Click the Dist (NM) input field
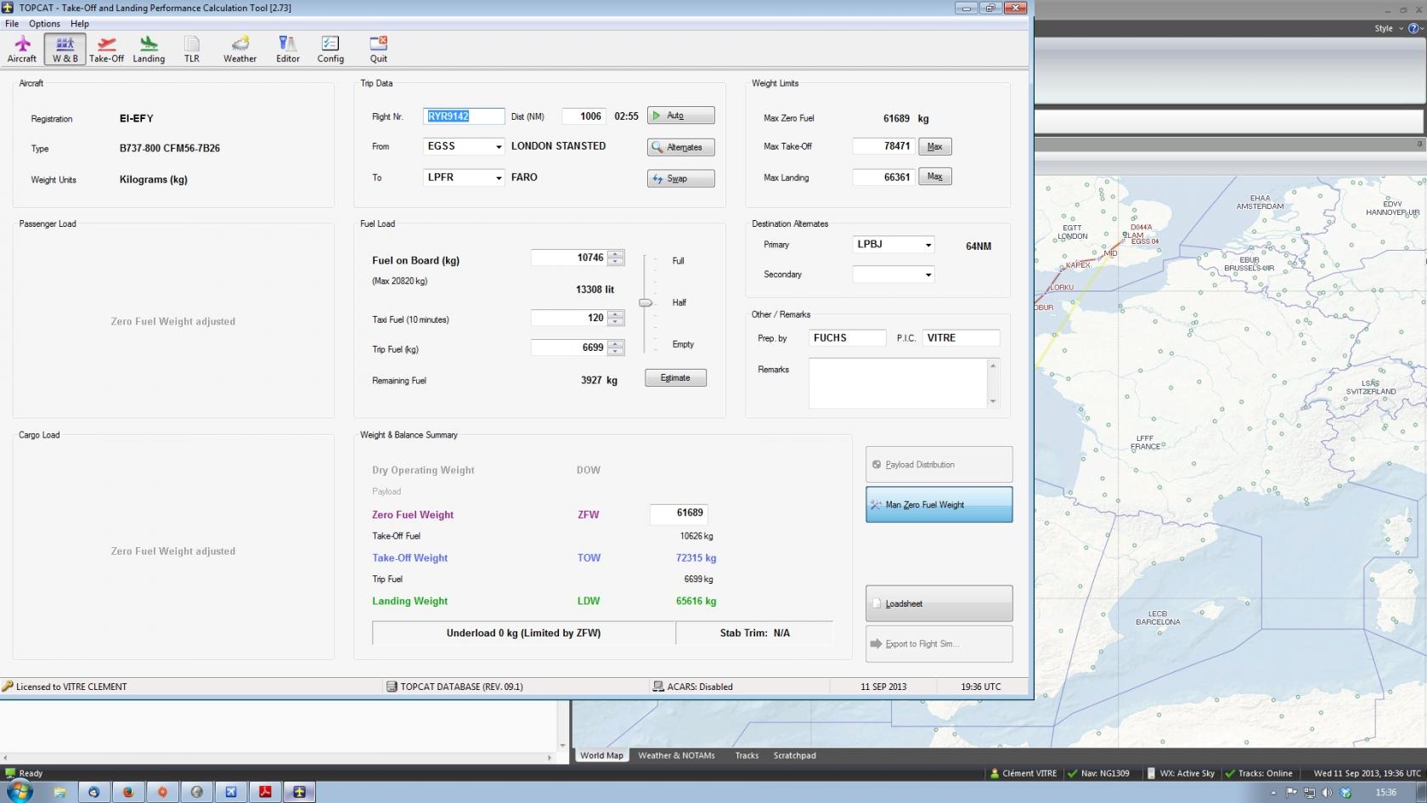1427x803 pixels. (584, 116)
